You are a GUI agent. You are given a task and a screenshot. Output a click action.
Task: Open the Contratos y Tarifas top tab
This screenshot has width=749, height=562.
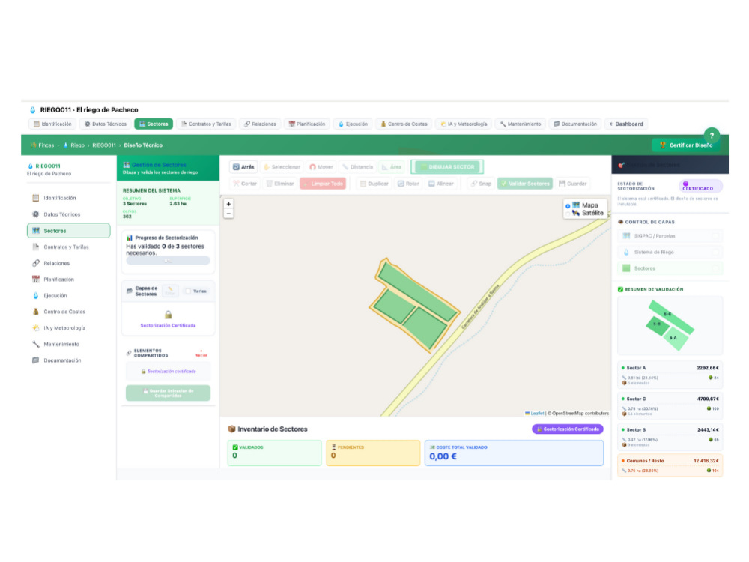pos(206,124)
